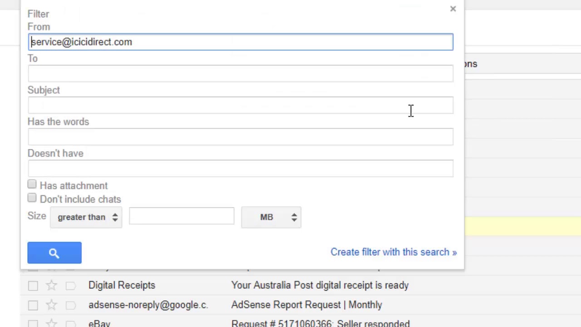
Task: Select the adsense-noreply email checkbox
Action: click(33, 305)
